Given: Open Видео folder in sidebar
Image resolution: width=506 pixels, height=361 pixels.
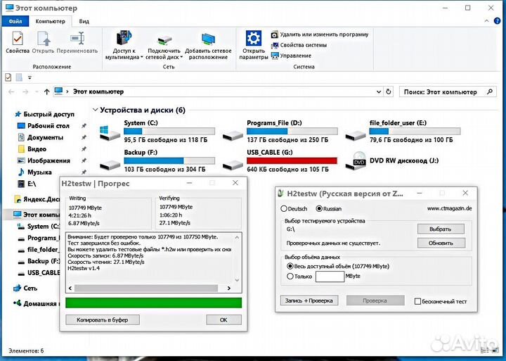Looking at the screenshot, I should [37, 149].
